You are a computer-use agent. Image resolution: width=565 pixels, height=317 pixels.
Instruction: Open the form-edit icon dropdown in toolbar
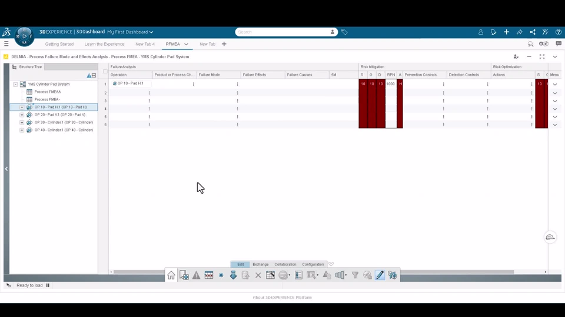317,275
